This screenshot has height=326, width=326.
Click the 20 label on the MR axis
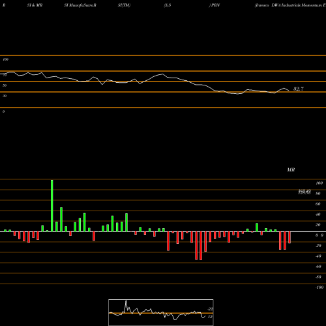[318, 225]
